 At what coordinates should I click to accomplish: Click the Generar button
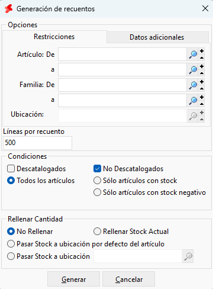point(73,279)
